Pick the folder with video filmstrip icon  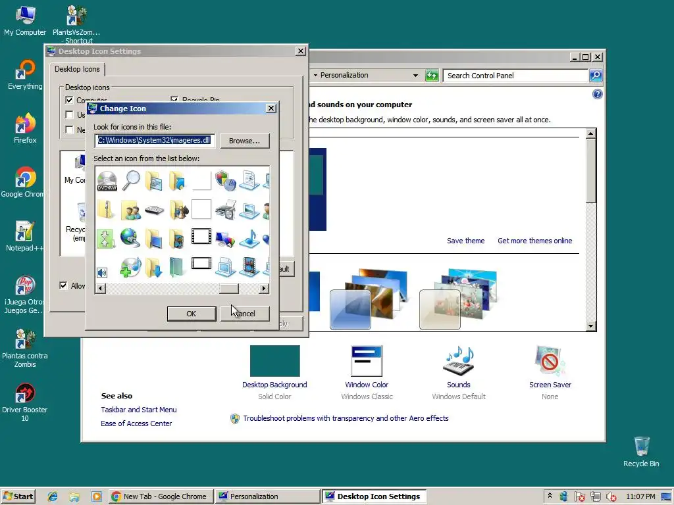[176, 239]
